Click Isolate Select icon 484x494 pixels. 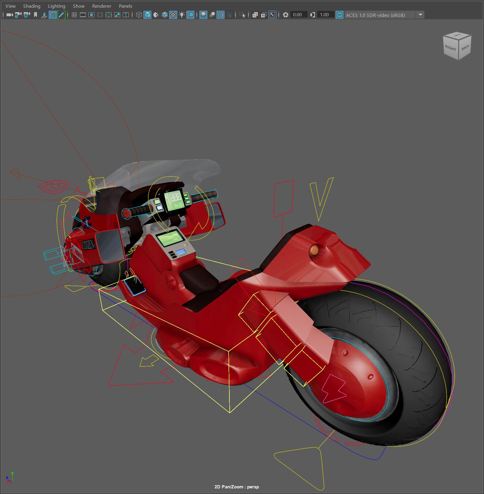click(242, 15)
